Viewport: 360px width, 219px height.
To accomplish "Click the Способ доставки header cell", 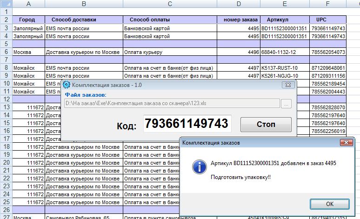I will coord(84,20).
